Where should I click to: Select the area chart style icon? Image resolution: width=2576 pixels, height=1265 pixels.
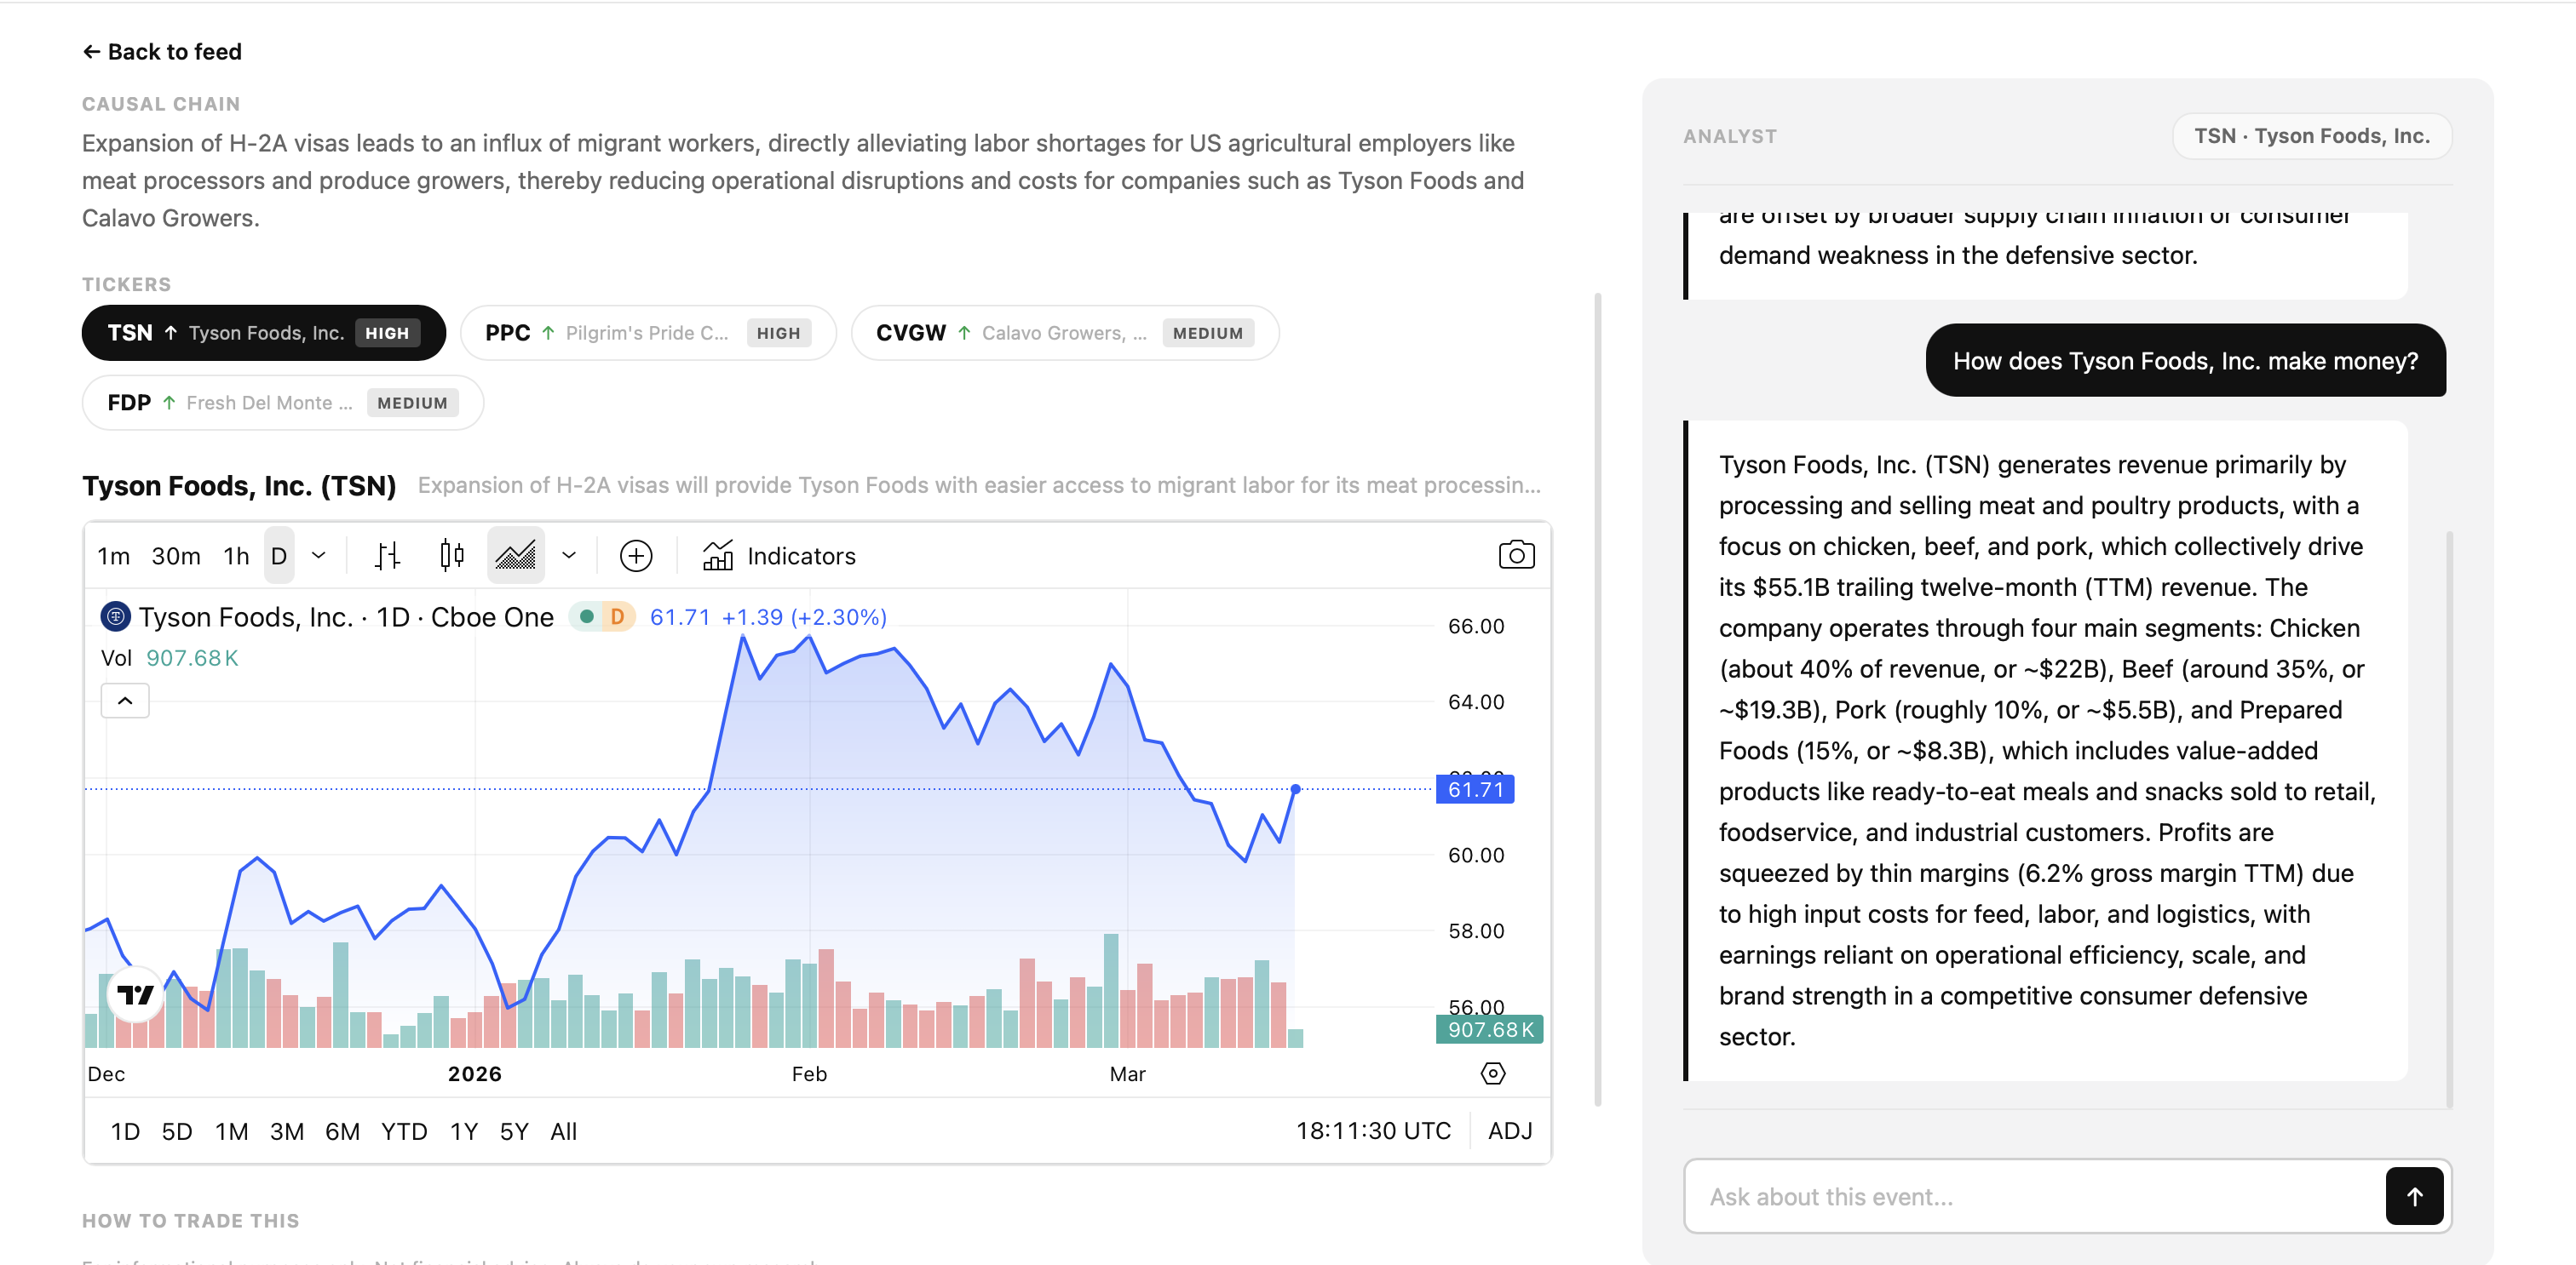(516, 556)
